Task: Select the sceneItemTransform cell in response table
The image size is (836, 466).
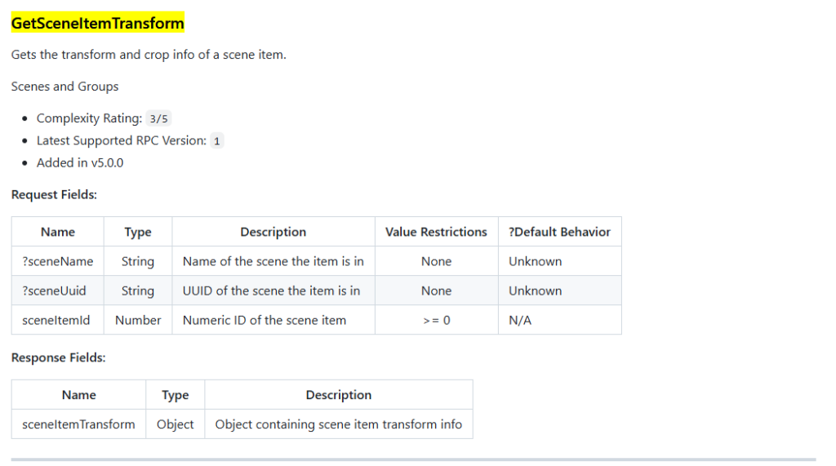Action: (x=78, y=424)
